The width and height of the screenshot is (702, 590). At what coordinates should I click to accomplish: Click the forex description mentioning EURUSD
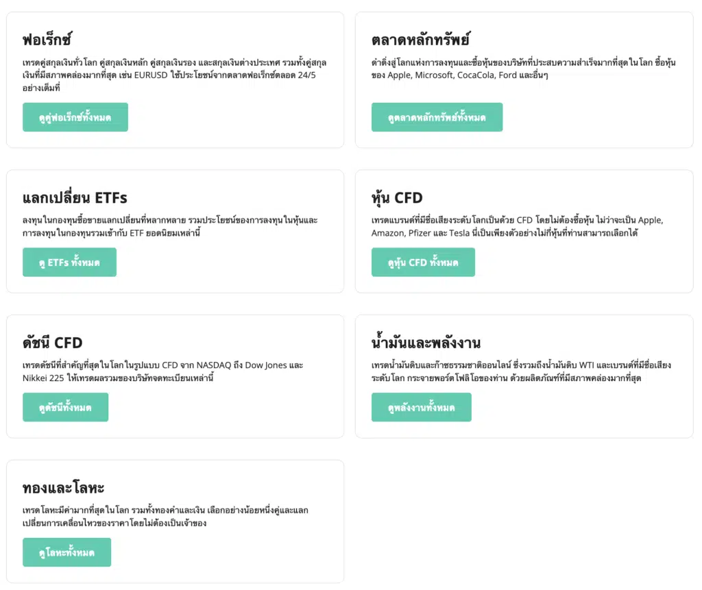(175, 75)
